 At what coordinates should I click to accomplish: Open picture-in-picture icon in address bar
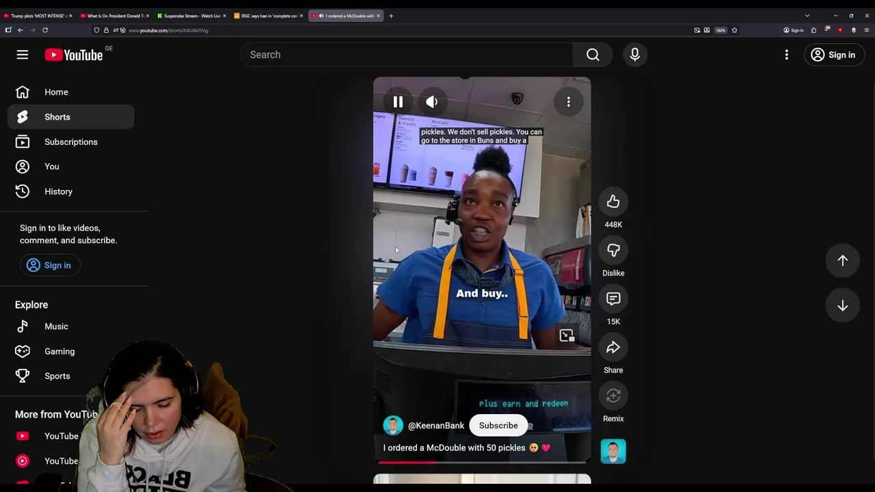click(x=697, y=30)
